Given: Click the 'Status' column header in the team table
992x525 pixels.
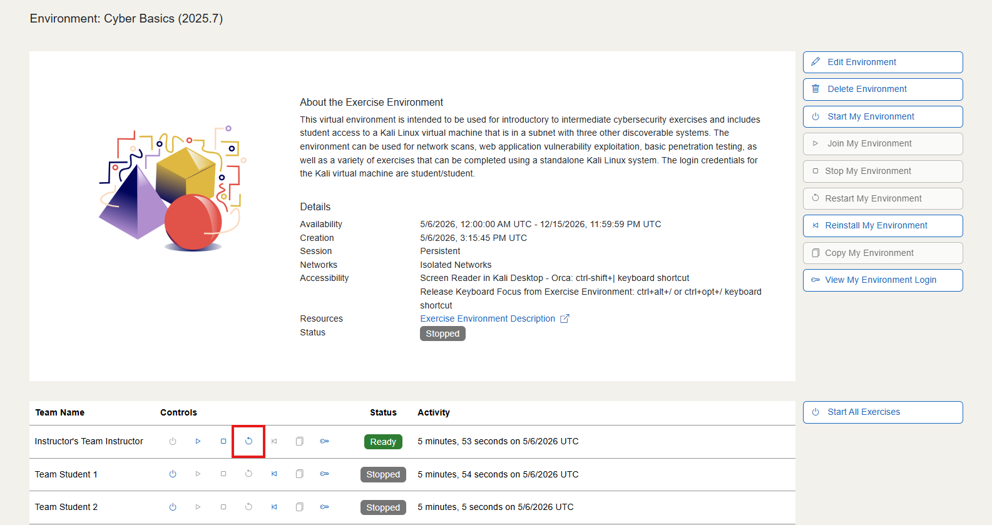Looking at the screenshot, I should click(383, 412).
